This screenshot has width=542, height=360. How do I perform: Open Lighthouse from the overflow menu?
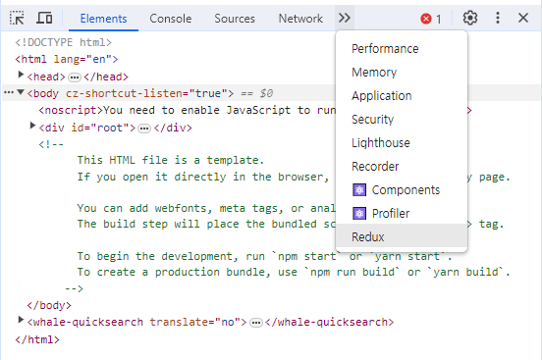pos(402,142)
